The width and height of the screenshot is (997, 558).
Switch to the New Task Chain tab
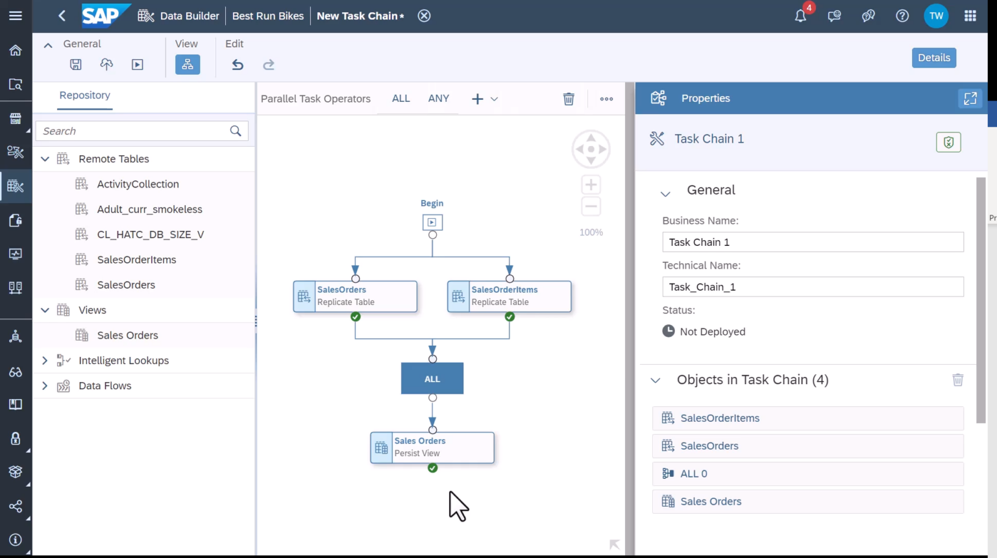click(x=358, y=16)
